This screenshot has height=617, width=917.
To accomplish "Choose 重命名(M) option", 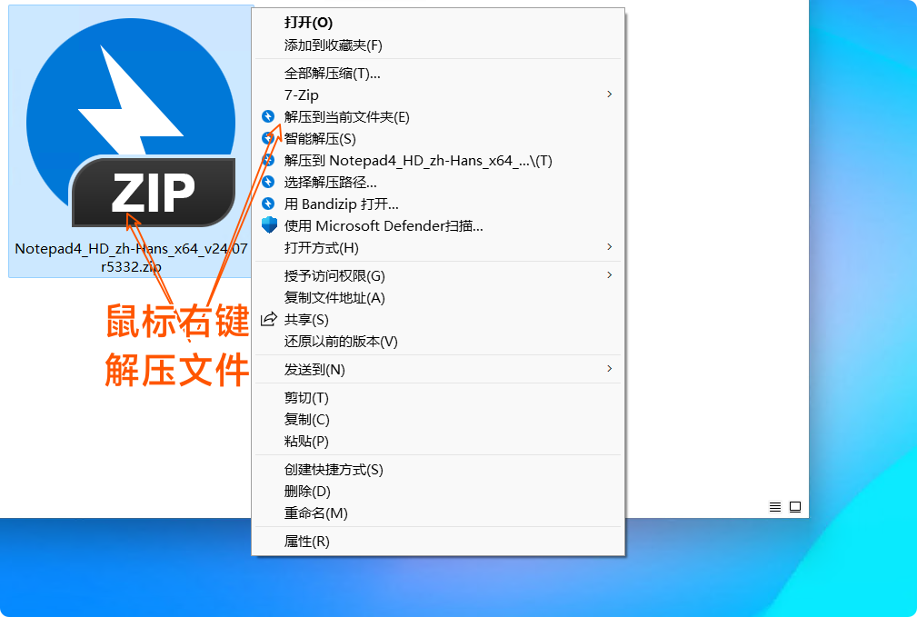I will pyautogui.click(x=438, y=513).
